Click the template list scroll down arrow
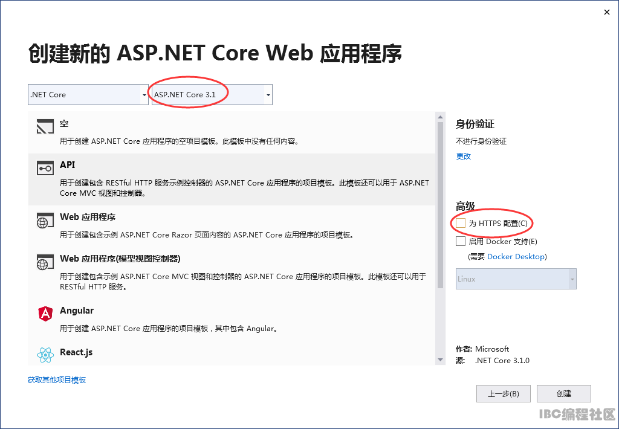619x429 pixels. coord(440,360)
